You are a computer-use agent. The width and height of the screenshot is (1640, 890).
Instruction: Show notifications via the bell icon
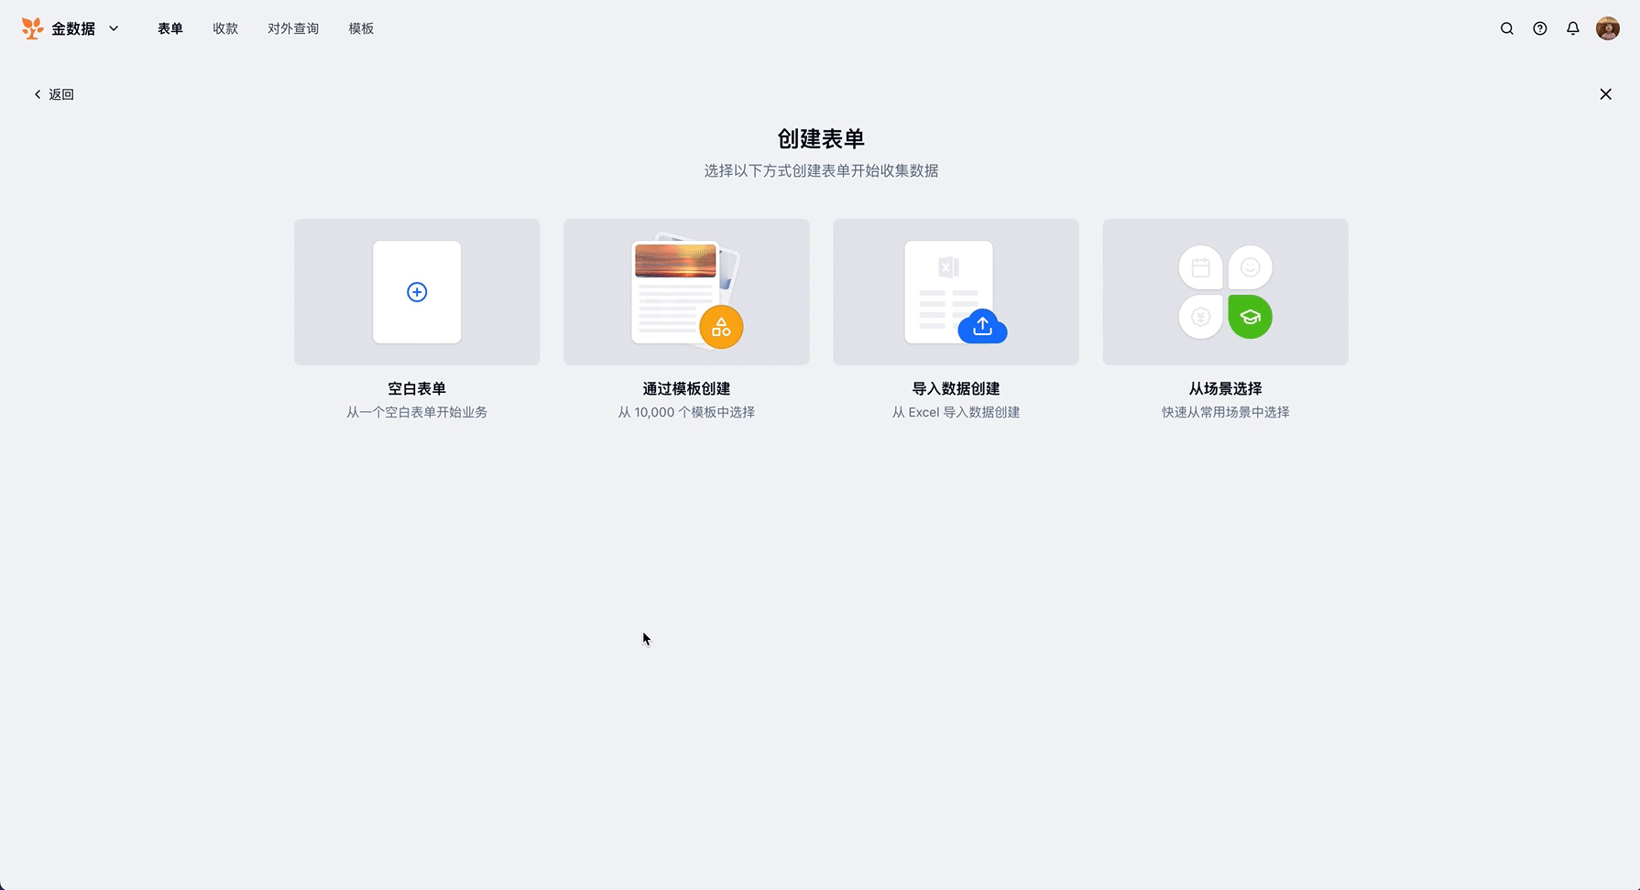click(x=1572, y=28)
